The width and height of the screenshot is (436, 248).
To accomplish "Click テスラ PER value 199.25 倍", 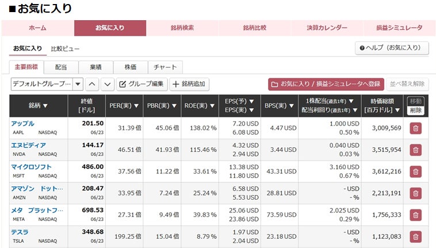I will [128, 236].
